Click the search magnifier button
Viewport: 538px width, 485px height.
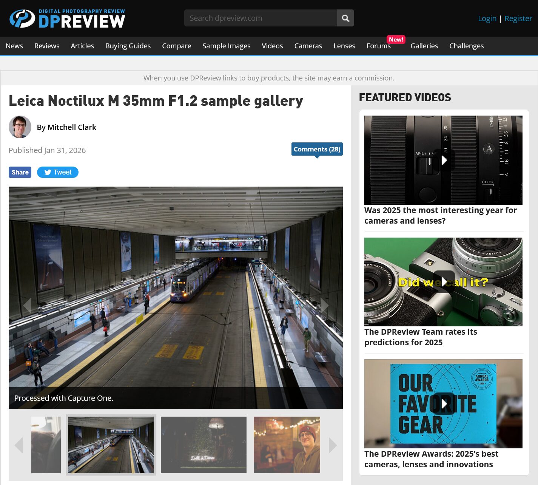click(x=345, y=18)
